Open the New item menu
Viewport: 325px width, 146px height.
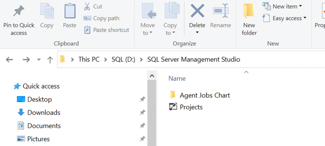282,6
